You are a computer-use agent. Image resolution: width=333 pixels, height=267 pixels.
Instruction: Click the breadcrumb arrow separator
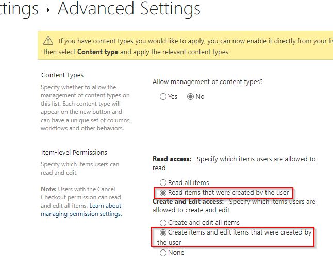48,10
